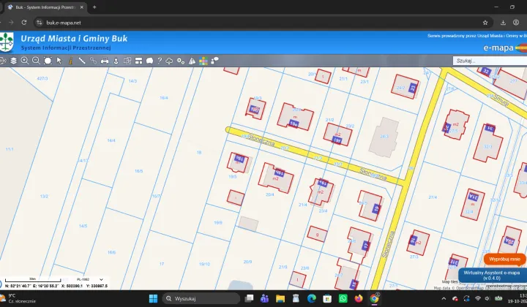The width and height of the screenshot is (527, 307).
Task: Click the cloud download icon
Action: tap(169, 61)
